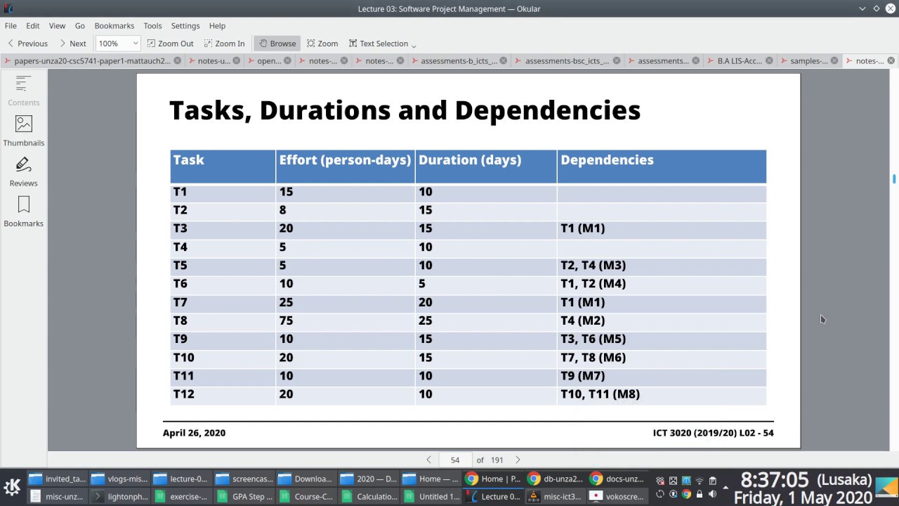Screen dimensions: 899x506
Task: Click the footer text 'April 26, 2020'
Action: coord(195,433)
